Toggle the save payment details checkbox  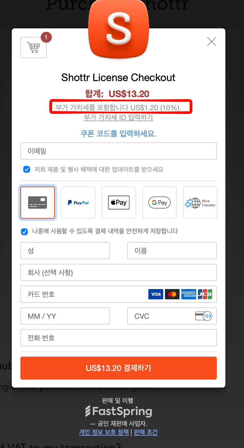coord(24,231)
